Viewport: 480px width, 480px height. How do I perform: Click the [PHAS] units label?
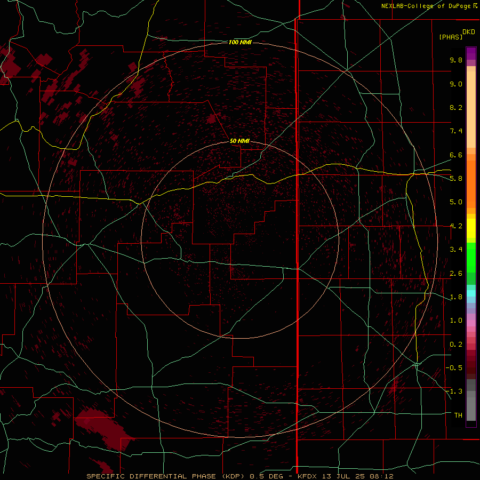click(451, 37)
